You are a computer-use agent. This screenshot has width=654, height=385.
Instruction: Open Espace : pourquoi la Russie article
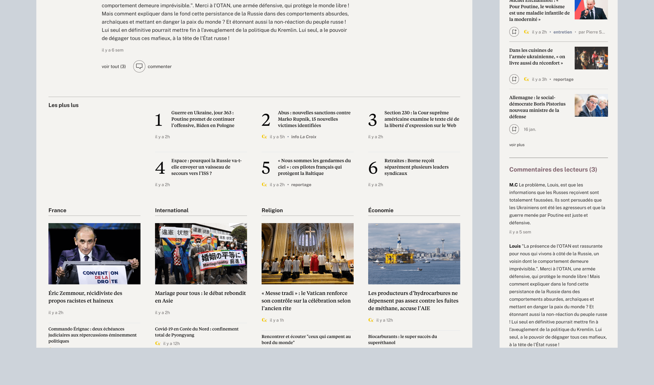(206, 167)
